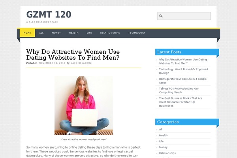The width and height of the screenshot is (237, 158).
Task: Click the November 14, 2013 post date
Action: tap(52, 63)
